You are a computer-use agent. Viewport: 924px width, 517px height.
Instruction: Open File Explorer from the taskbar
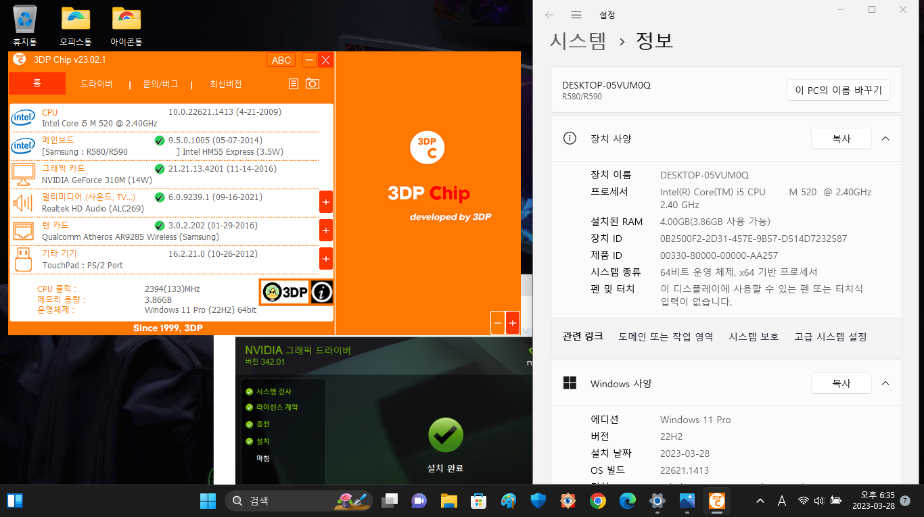click(x=449, y=501)
